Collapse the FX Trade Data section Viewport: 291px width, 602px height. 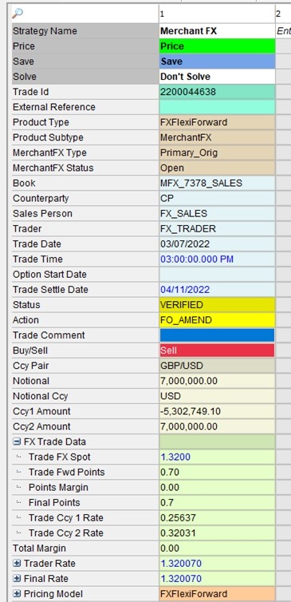click(17, 442)
